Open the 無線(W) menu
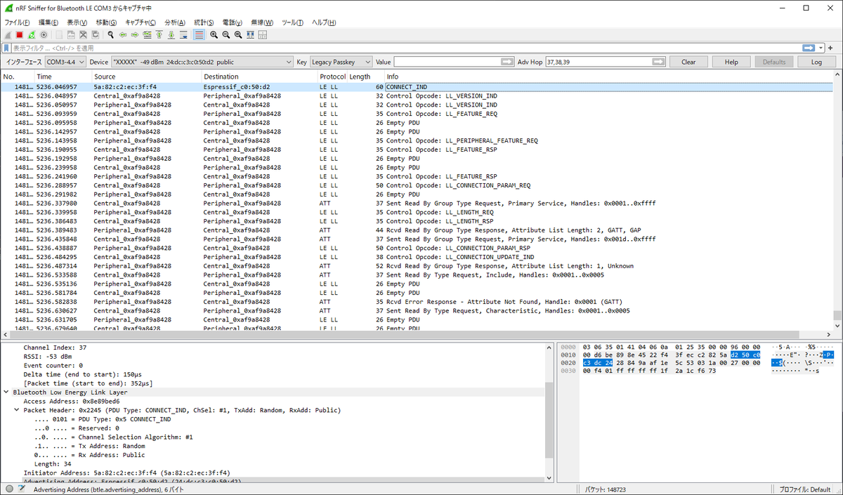Viewport: 843px width, 495px height. pyautogui.click(x=263, y=22)
